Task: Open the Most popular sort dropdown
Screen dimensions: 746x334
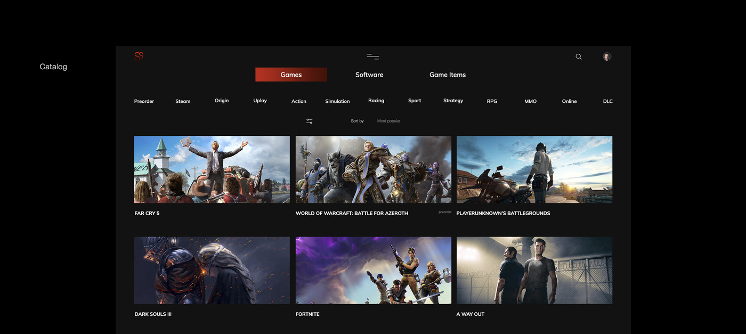Action: pos(388,121)
